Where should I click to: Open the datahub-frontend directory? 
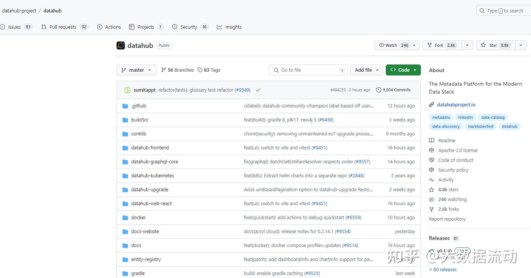[x=150, y=148]
